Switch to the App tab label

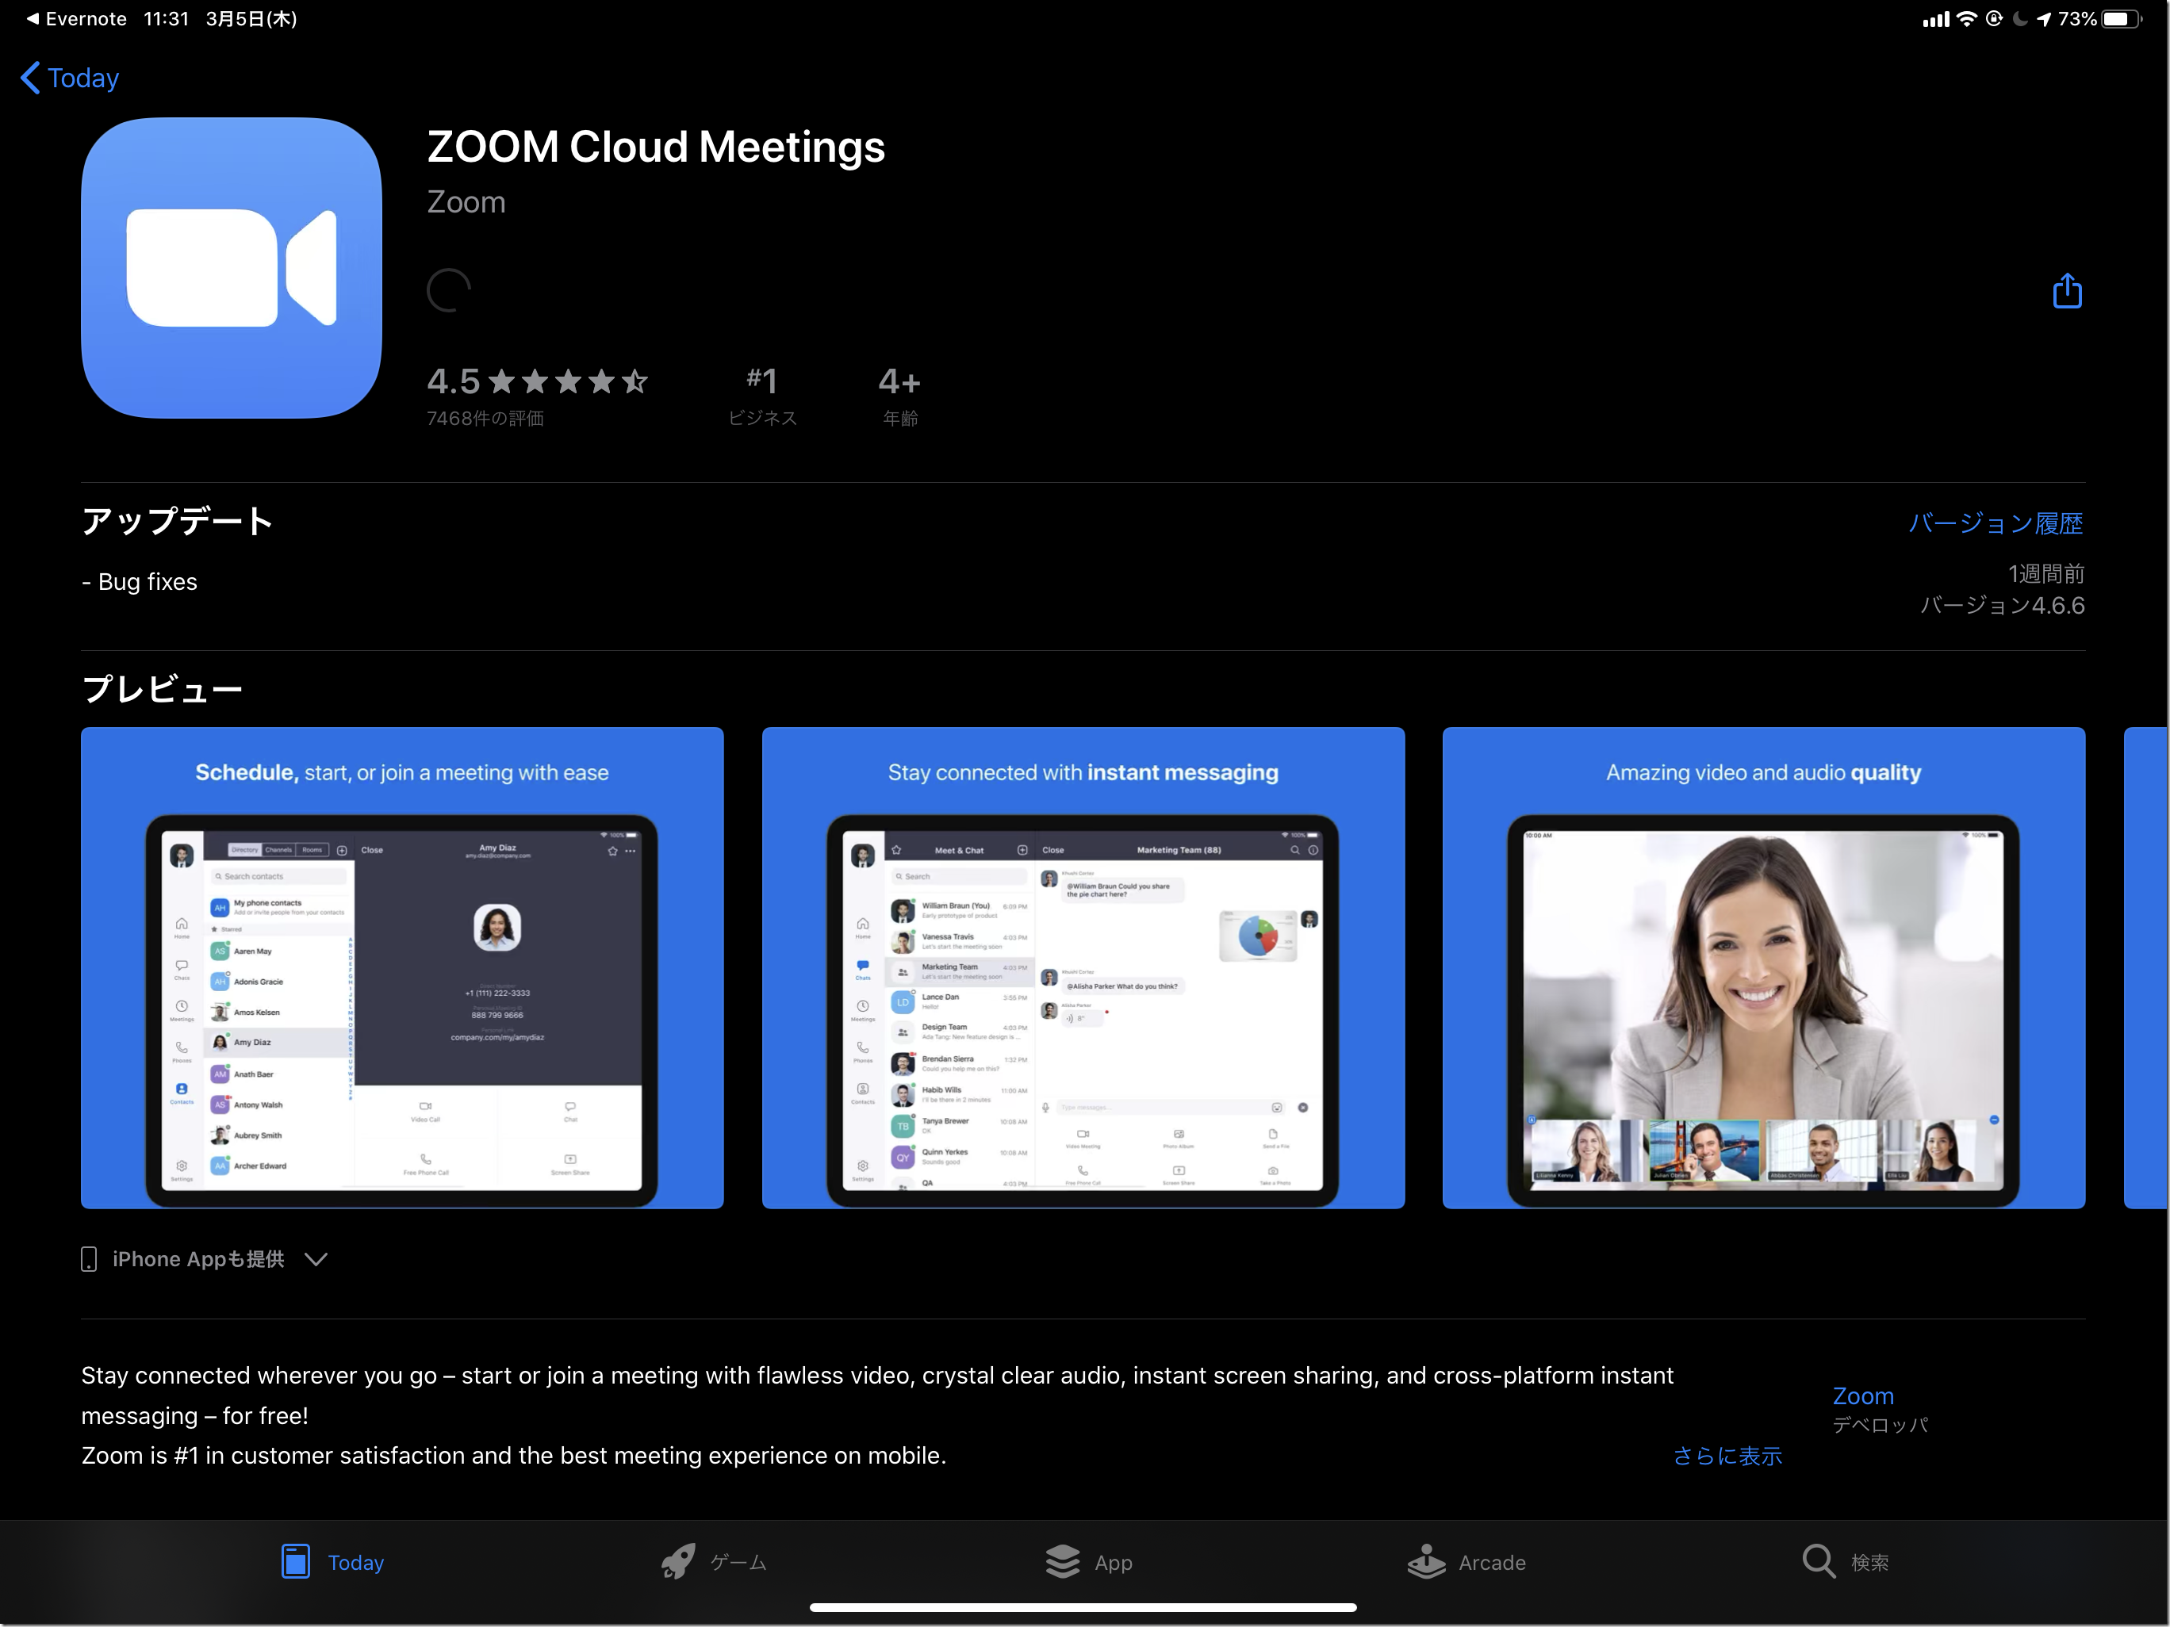[x=1114, y=1562]
